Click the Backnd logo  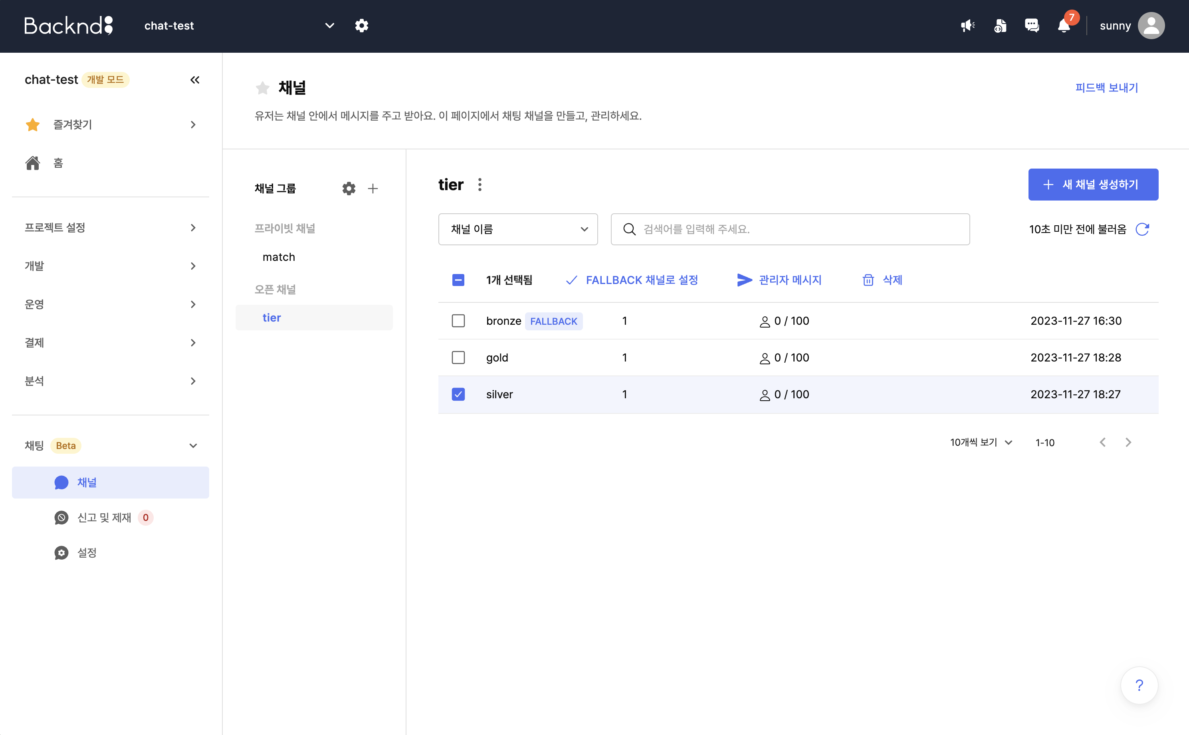69,25
